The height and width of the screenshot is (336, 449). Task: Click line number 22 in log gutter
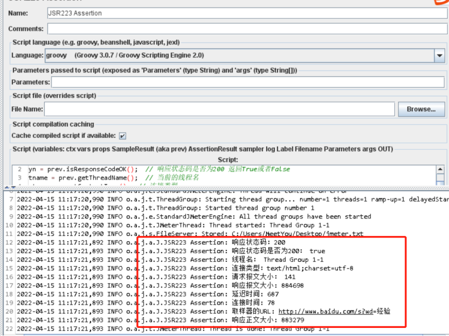(x=9, y=328)
